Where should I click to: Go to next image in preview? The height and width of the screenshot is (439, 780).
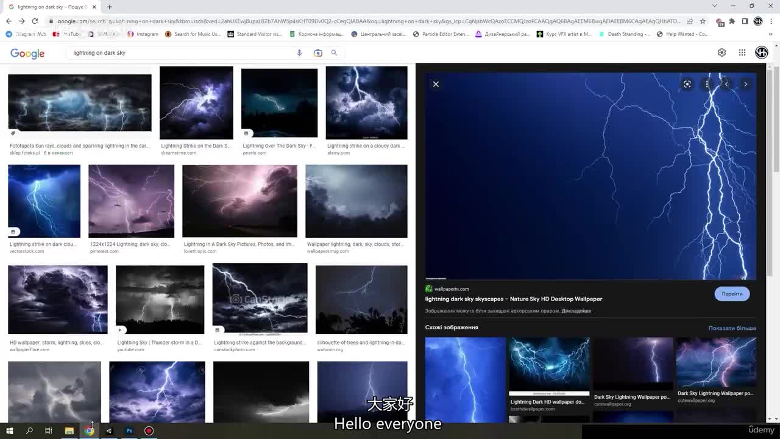745,84
